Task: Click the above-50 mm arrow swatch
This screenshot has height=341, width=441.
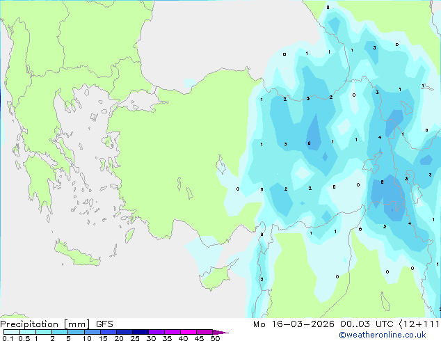Action: (220, 332)
